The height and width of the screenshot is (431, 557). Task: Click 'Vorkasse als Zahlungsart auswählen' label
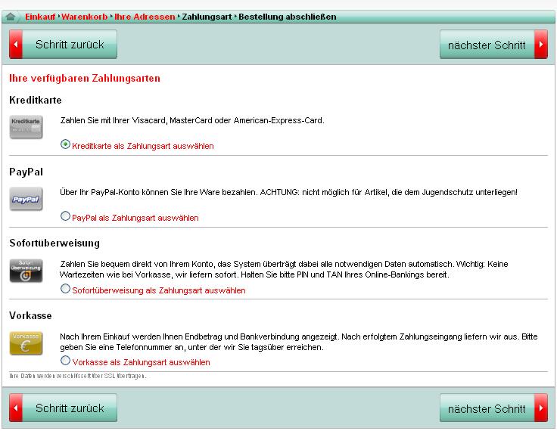pyautogui.click(x=141, y=362)
